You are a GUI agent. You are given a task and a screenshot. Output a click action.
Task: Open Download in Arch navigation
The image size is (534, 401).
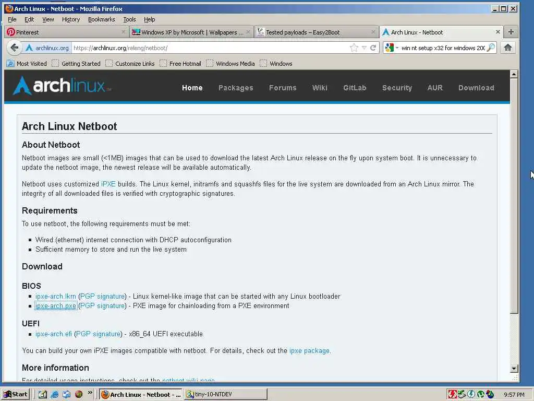pos(476,88)
